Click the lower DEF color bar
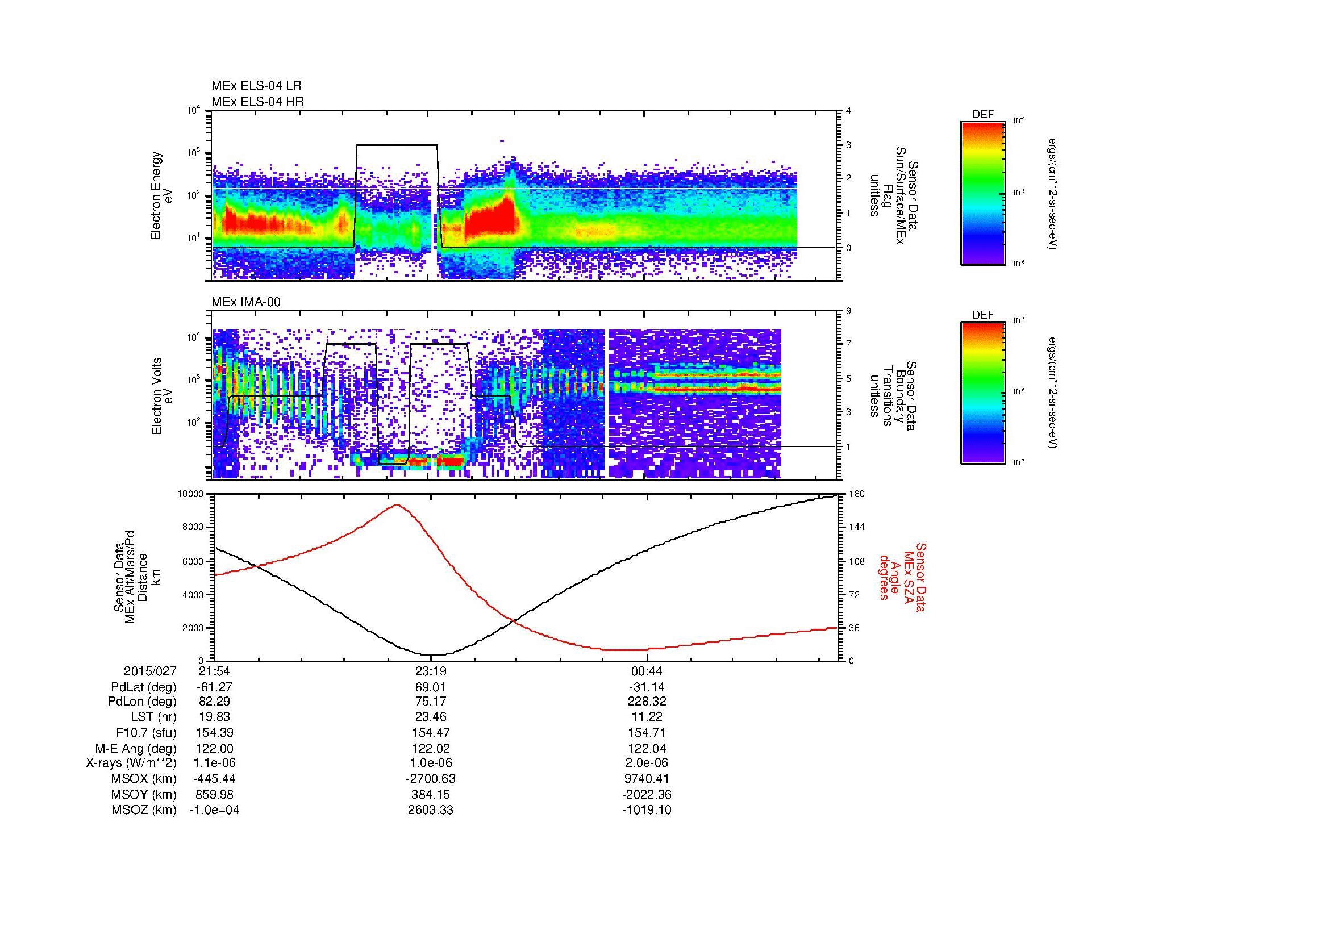The height and width of the screenshot is (939, 1329). pos(983,393)
